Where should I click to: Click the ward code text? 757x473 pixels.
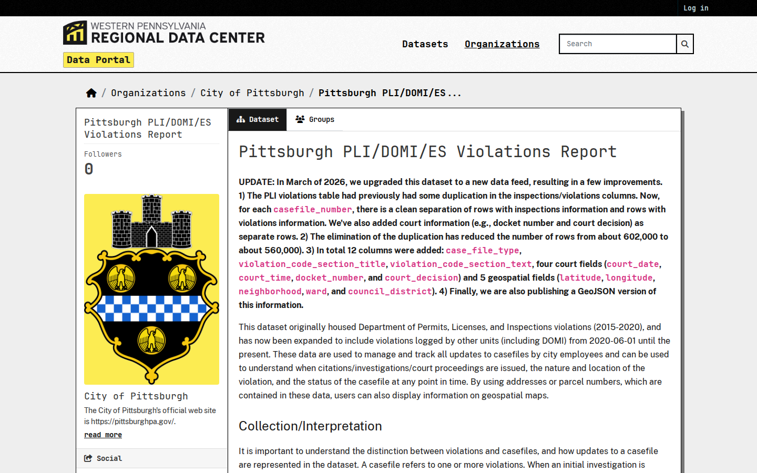coord(316,291)
